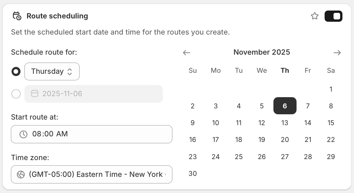Go to previous month arrow
Viewport: 354px width, 193px height.
point(187,52)
